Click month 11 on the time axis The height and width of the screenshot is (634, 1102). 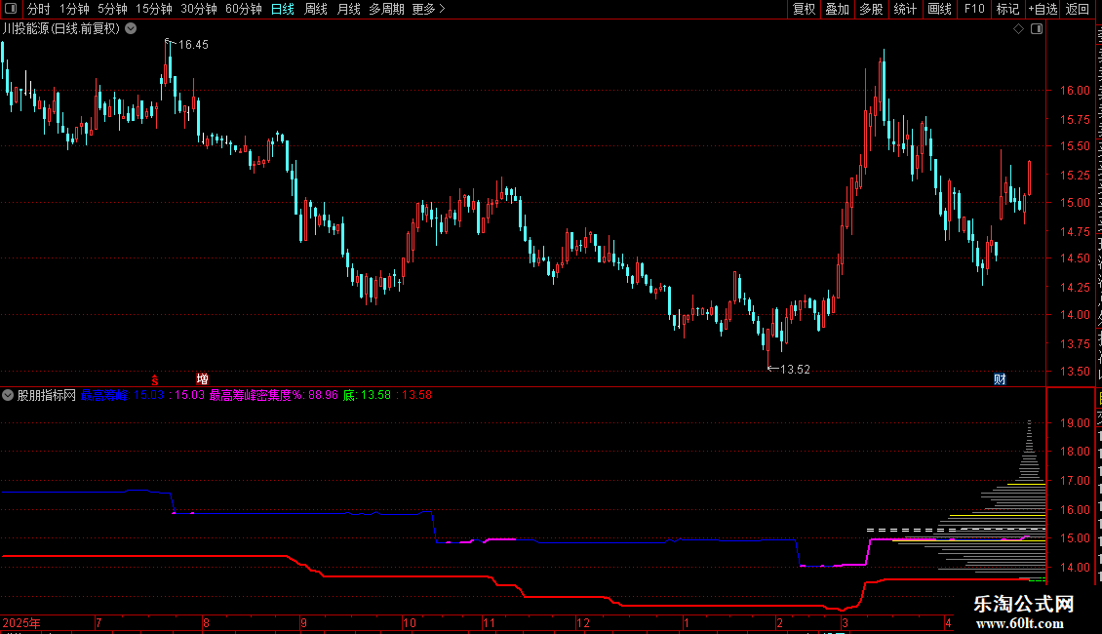coord(490,622)
